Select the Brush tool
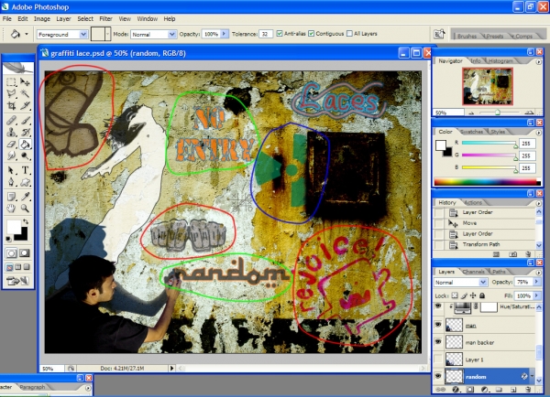 coord(25,121)
